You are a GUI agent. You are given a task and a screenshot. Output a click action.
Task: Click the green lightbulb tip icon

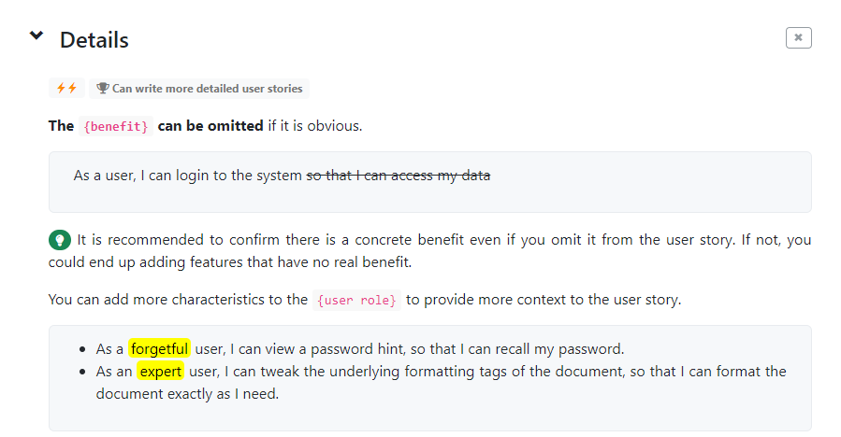[60, 240]
